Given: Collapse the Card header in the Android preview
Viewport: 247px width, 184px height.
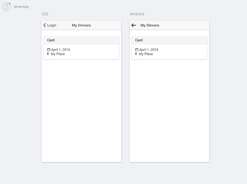Looking at the screenshot, I should click(139, 40).
